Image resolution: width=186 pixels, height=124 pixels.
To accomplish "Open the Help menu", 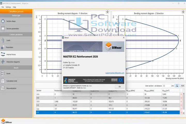I will pyautogui.click(x=14, y=7).
